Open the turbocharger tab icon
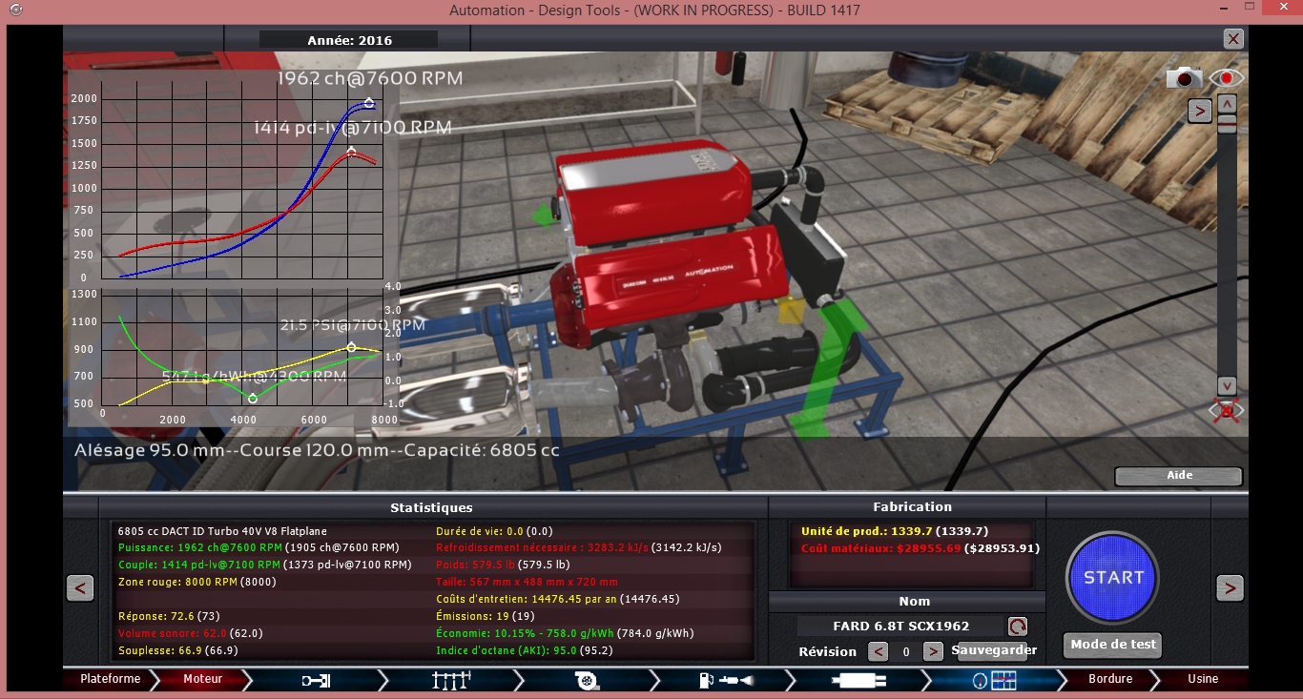Viewport: 1303px width, 699px height. [x=586, y=680]
